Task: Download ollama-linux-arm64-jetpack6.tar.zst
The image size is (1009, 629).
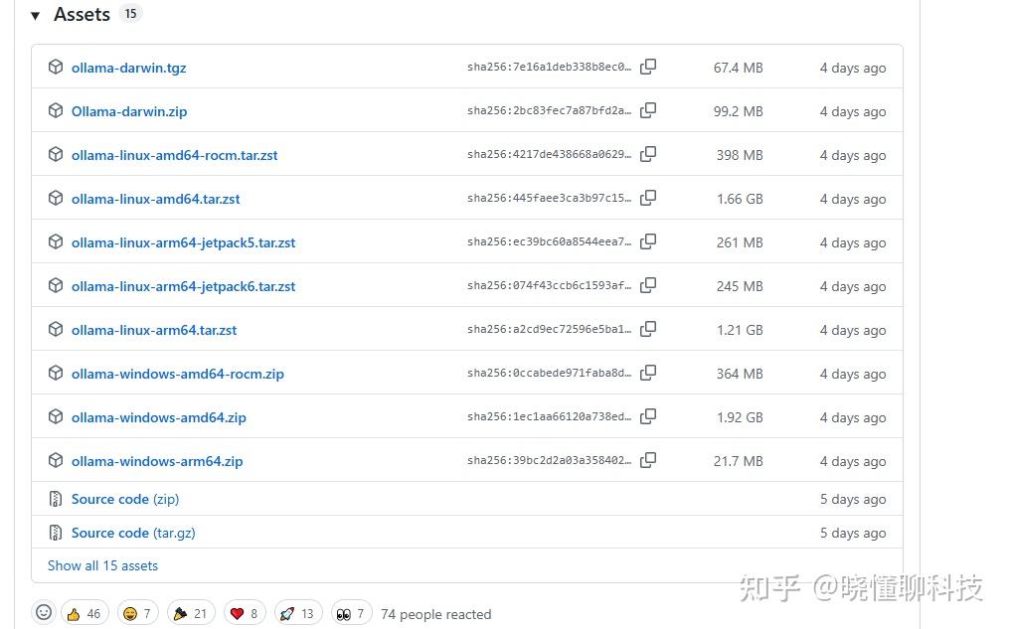Action: [183, 286]
